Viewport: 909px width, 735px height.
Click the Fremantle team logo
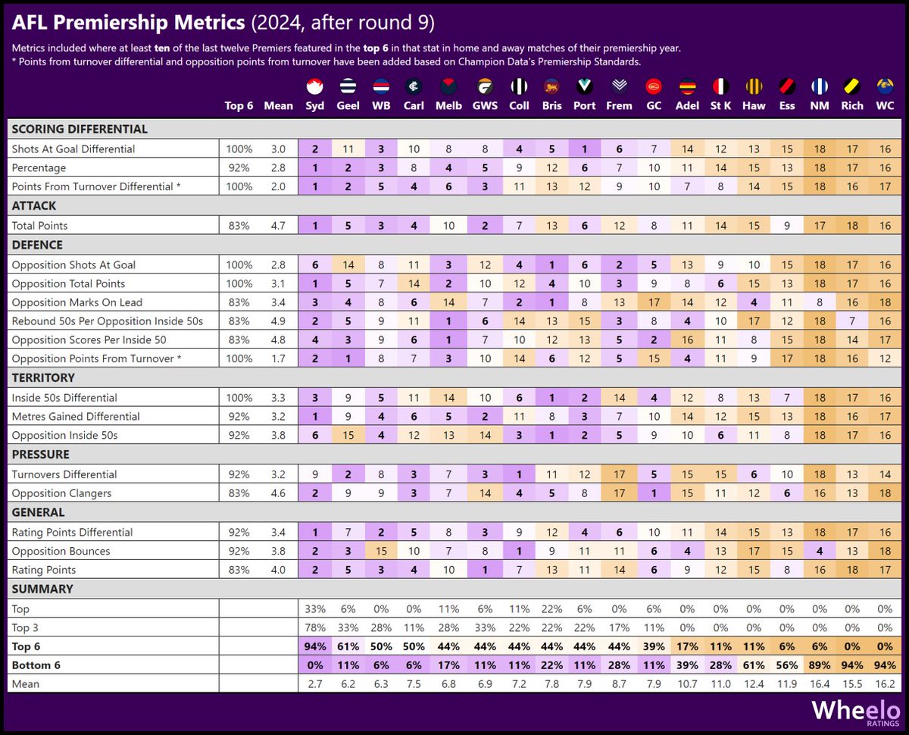(619, 86)
